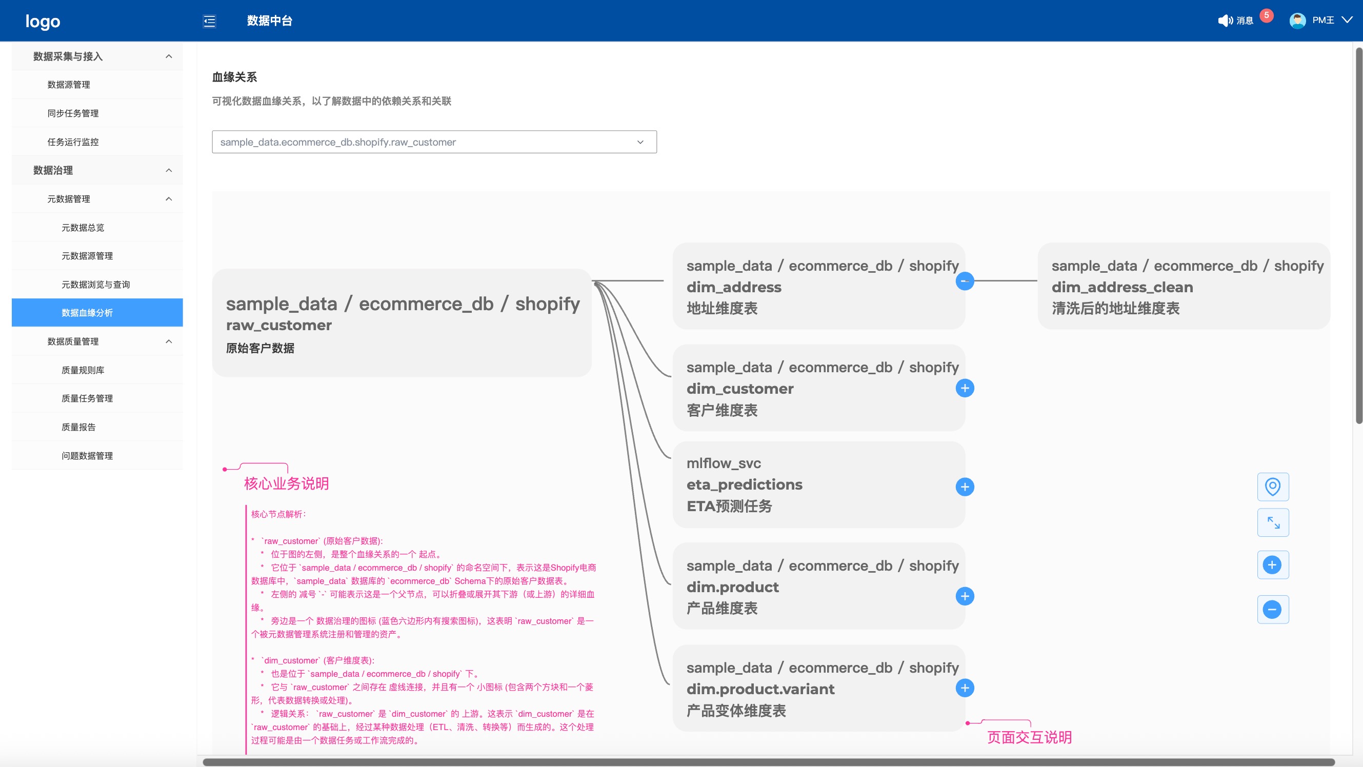Open 质量任务管理 menu item
Screen dimensions: 1363x767
click(97, 398)
